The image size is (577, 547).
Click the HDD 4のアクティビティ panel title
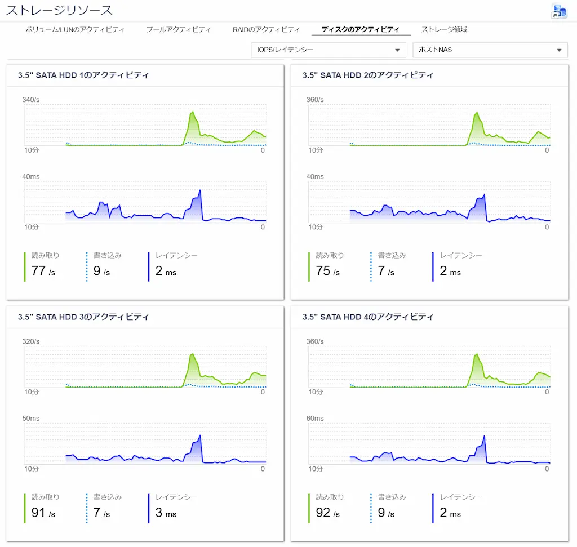(367, 317)
